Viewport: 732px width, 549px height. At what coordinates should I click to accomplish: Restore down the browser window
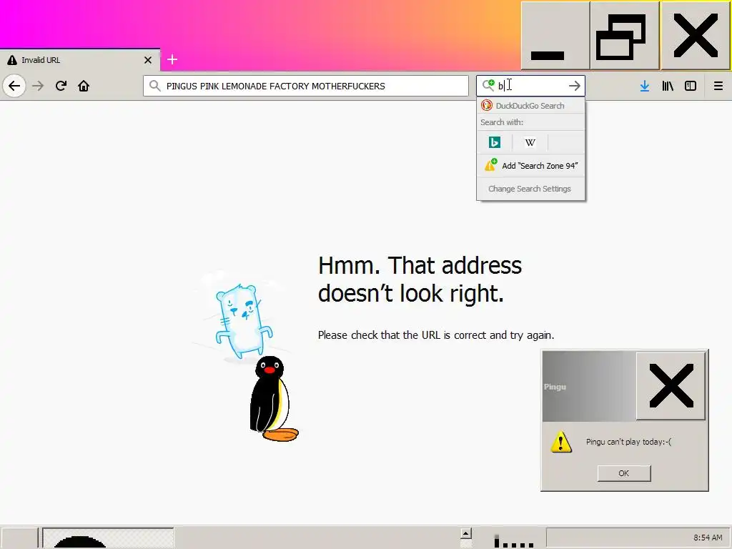coord(625,36)
